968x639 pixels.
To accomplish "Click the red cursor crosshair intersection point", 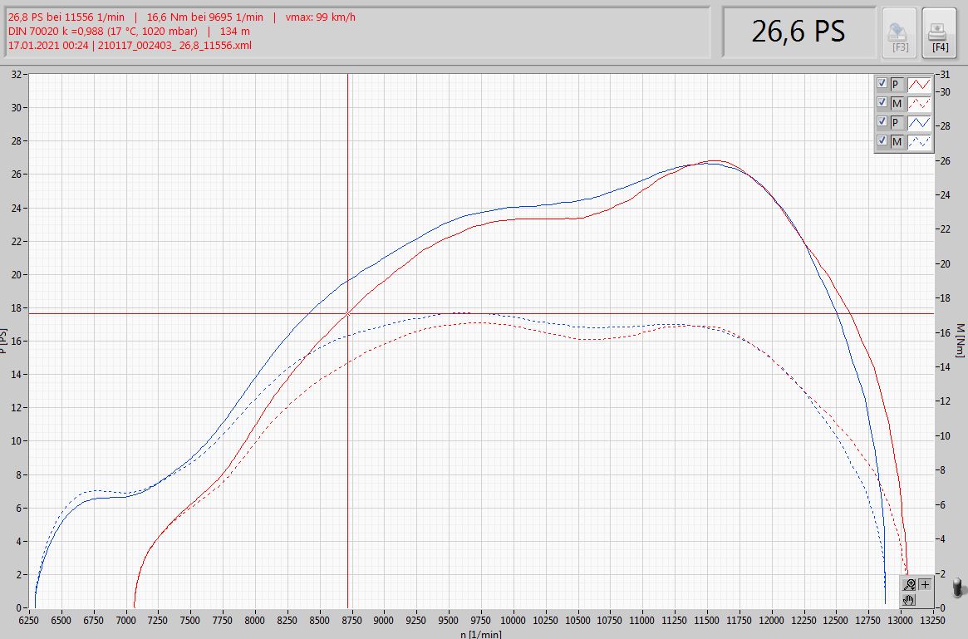I will [347, 313].
